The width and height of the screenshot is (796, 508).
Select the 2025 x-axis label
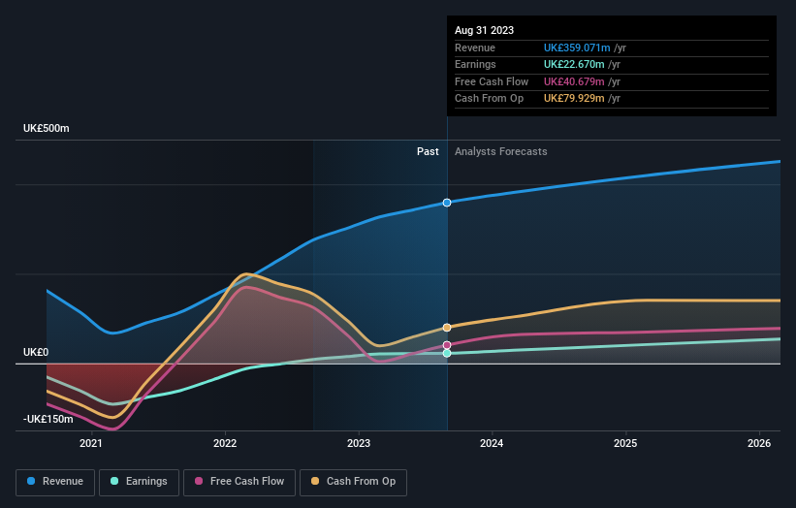(625, 443)
